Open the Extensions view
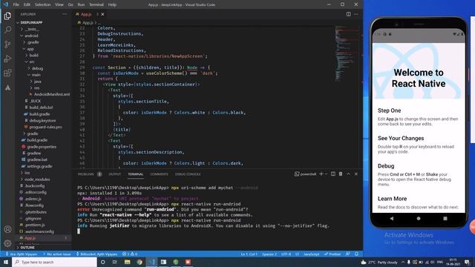 click(x=7, y=73)
